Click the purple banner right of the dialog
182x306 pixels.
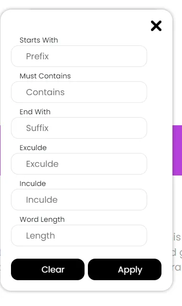tap(177, 151)
